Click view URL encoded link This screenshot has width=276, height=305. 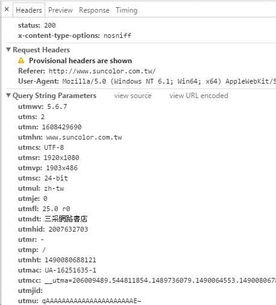coord(199,96)
